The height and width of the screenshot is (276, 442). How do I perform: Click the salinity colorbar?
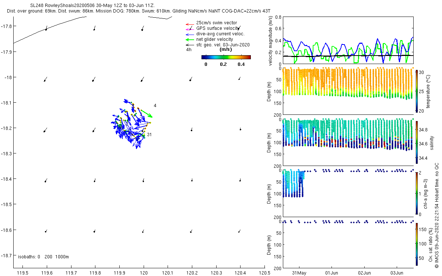tap(417, 142)
